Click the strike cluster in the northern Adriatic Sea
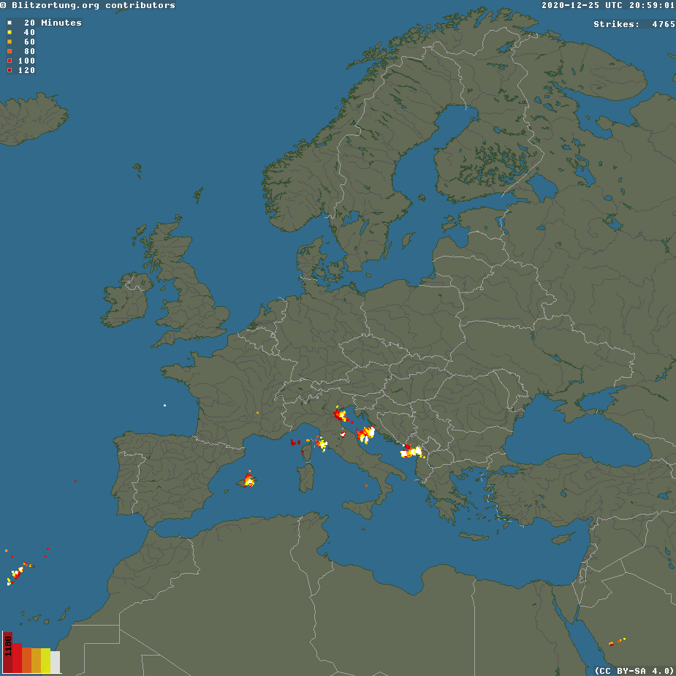 [x=365, y=433]
